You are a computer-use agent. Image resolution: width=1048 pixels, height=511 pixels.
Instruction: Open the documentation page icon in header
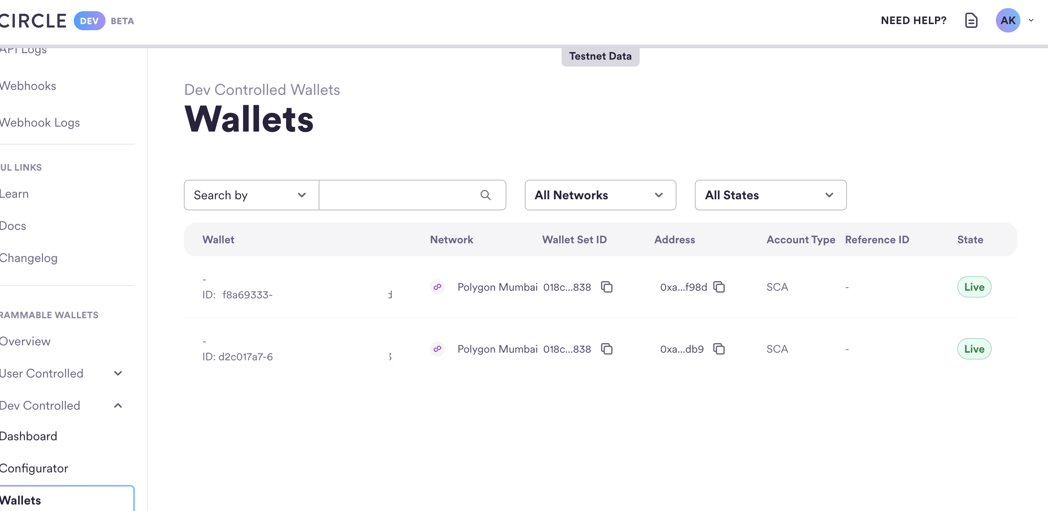pyautogui.click(x=971, y=20)
